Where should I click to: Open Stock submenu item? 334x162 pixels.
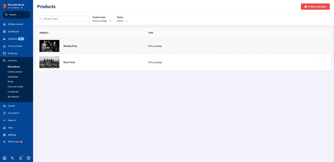[10, 82]
